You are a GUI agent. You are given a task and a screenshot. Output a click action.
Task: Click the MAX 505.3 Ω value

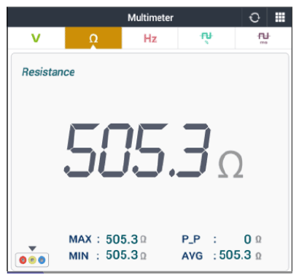[x=126, y=239]
